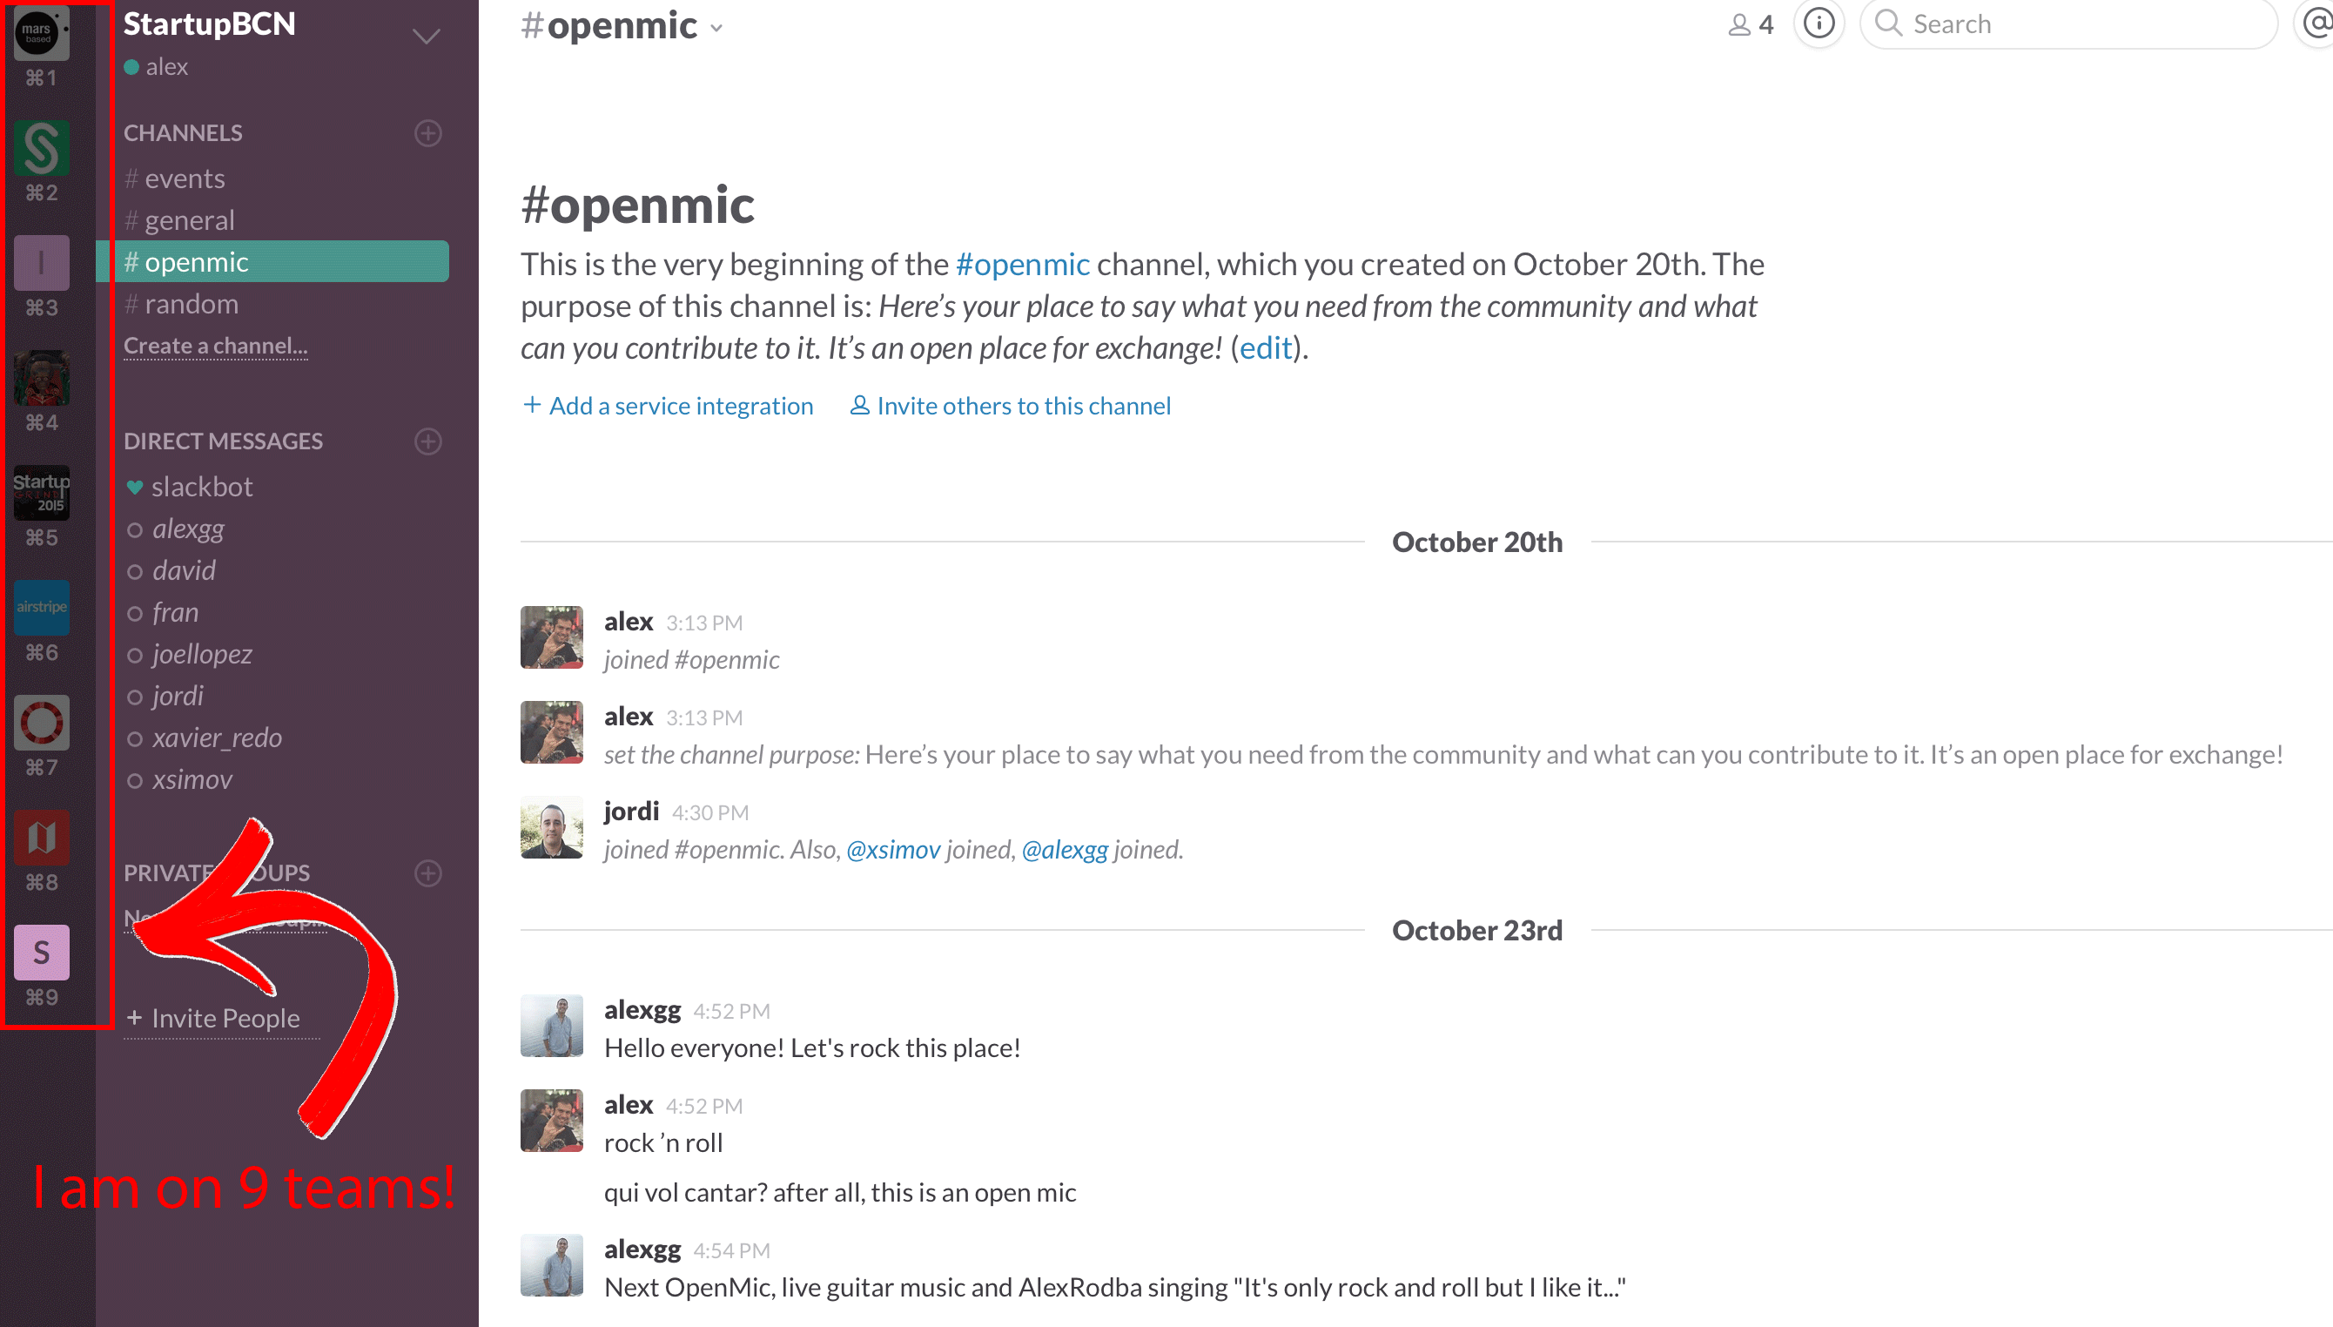Screen dimensions: 2333x1327
Task: Open the #random channel
Action: click(191, 304)
